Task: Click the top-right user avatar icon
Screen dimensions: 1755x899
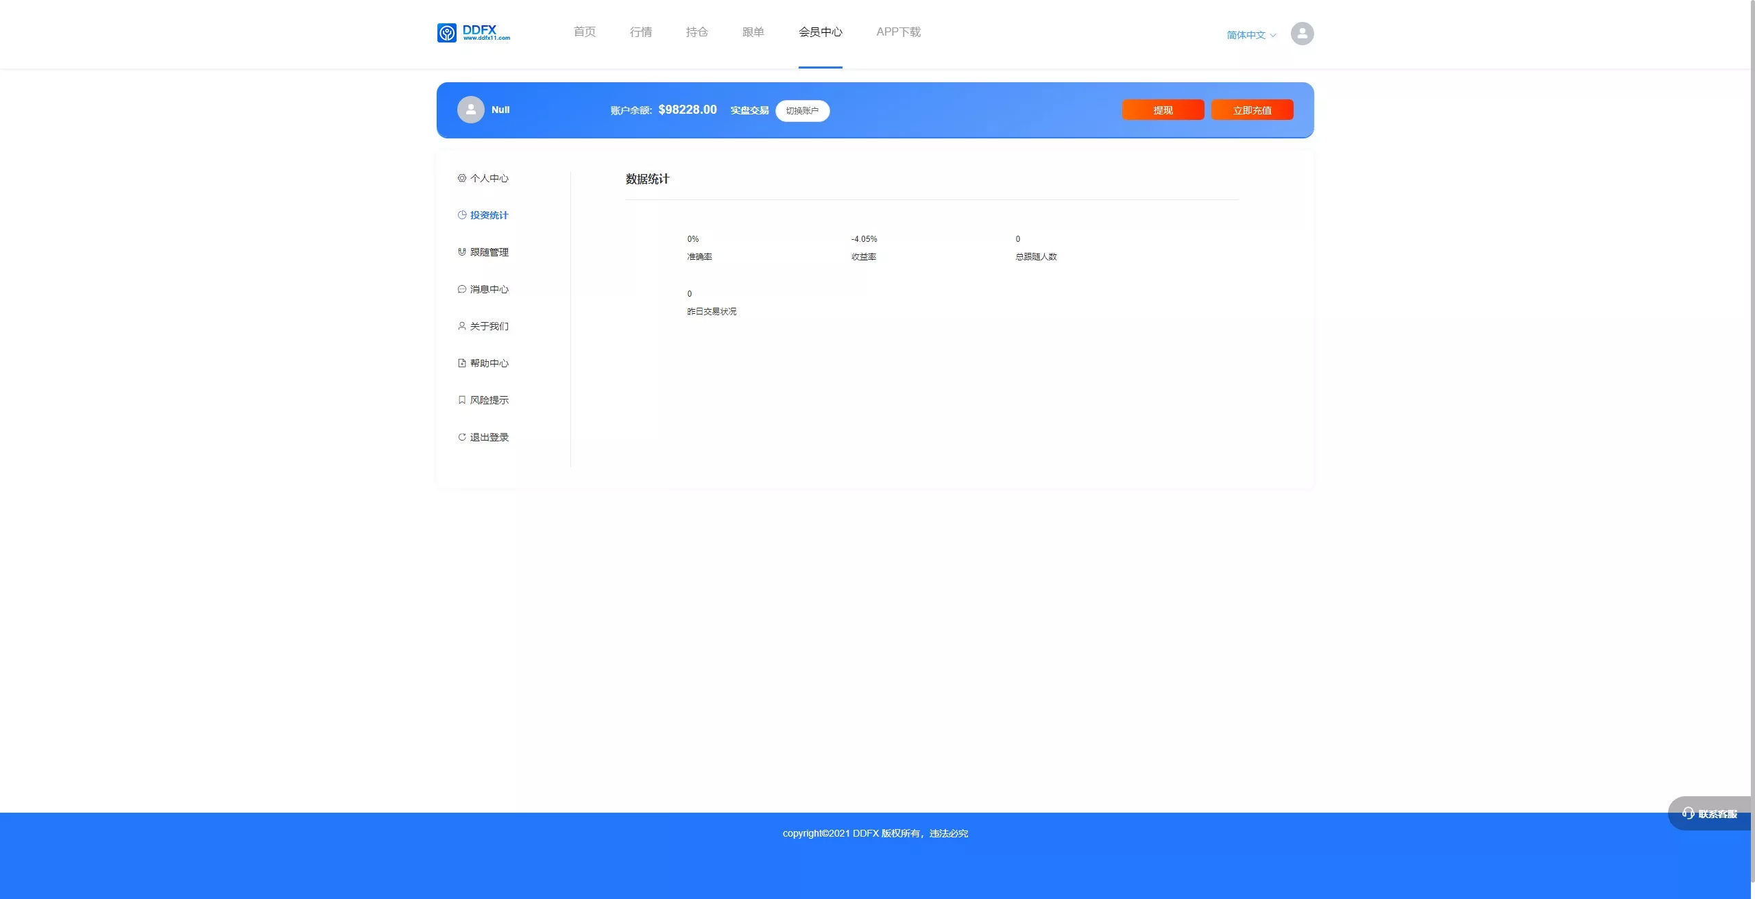Action: coord(1302,34)
